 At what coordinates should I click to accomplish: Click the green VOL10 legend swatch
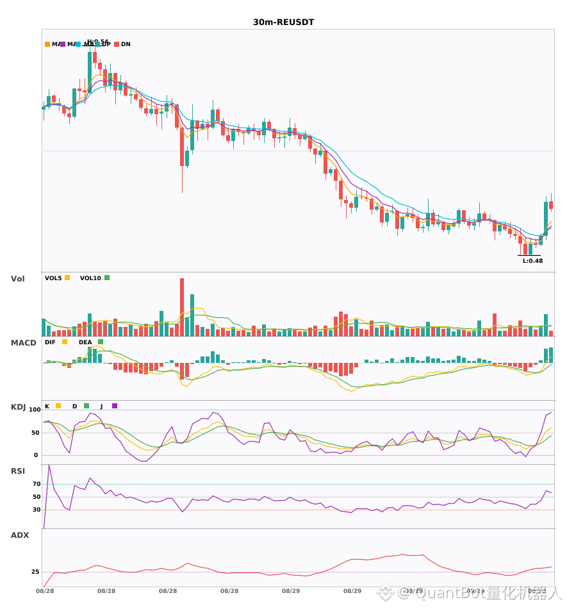coord(107,278)
